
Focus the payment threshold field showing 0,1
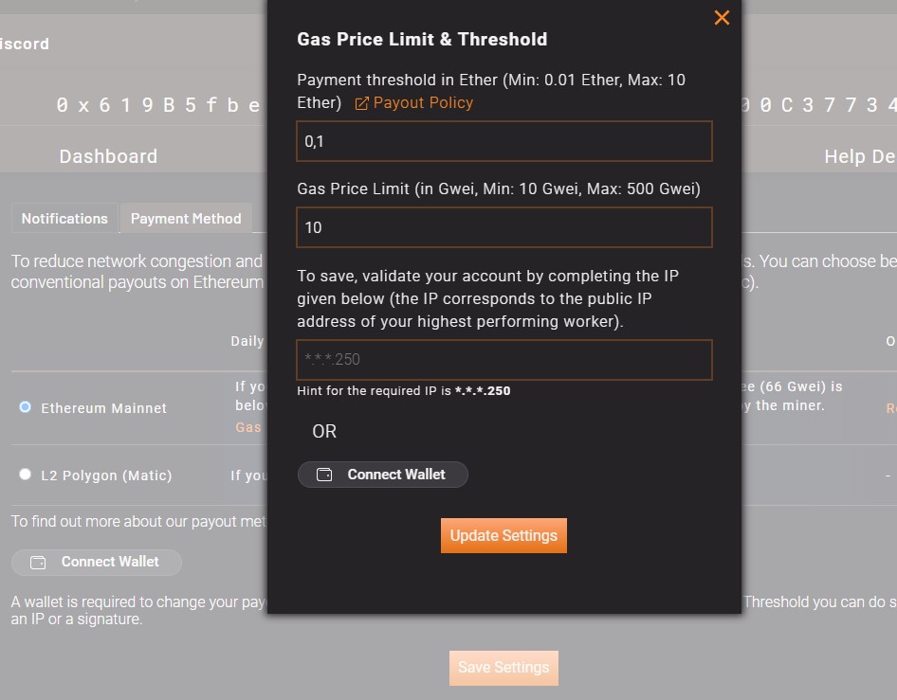pyautogui.click(x=504, y=141)
